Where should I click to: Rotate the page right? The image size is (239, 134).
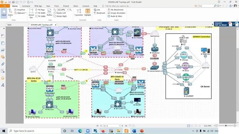[x=60, y=16]
